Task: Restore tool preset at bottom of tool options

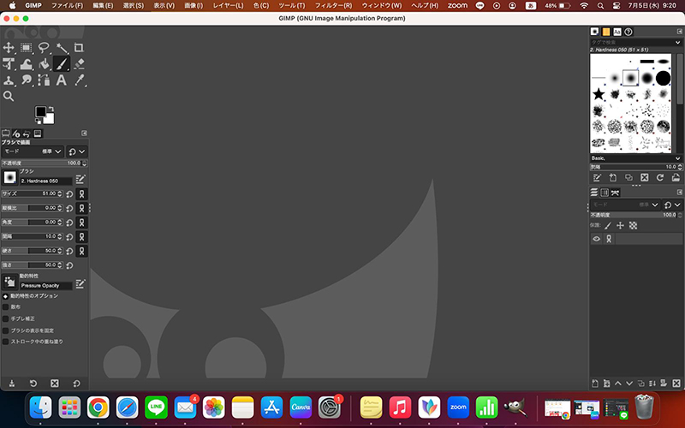Action: [33, 383]
